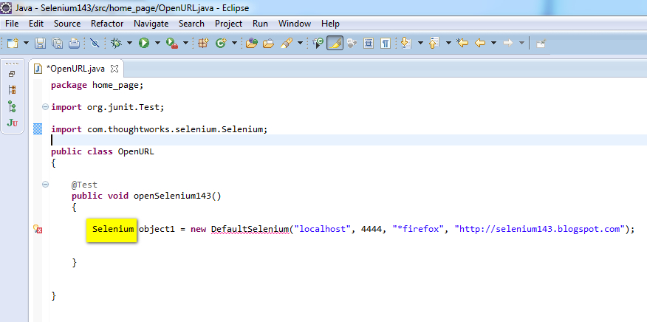Print the file using the printer icon
The image size is (647, 322).
[x=74, y=43]
